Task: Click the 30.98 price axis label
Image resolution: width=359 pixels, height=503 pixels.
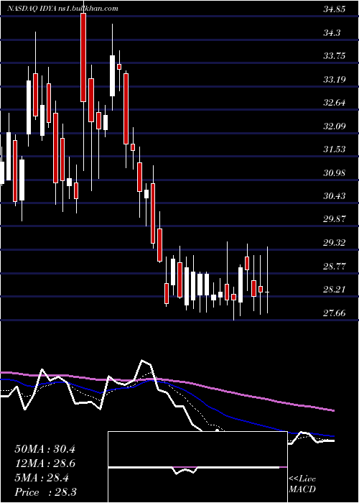Action: [x=335, y=173]
